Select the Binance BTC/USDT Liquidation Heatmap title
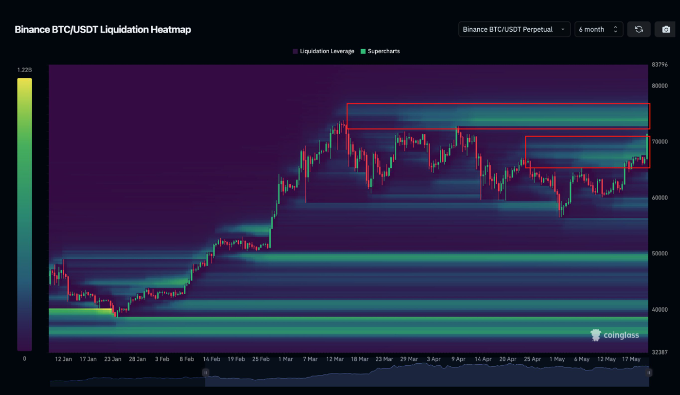This screenshot has height=395, width=680. tap(102, 29)
